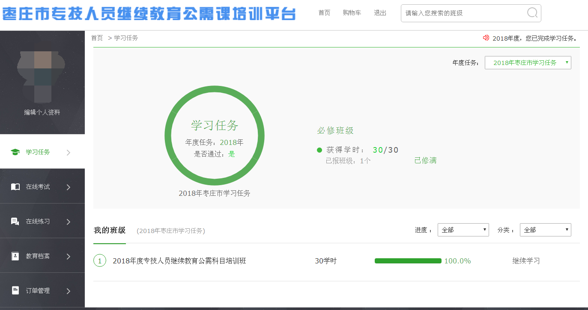The image size is (588, 310).
Task: Click the red speaker announcement icon
Action: tap(486, 38)
